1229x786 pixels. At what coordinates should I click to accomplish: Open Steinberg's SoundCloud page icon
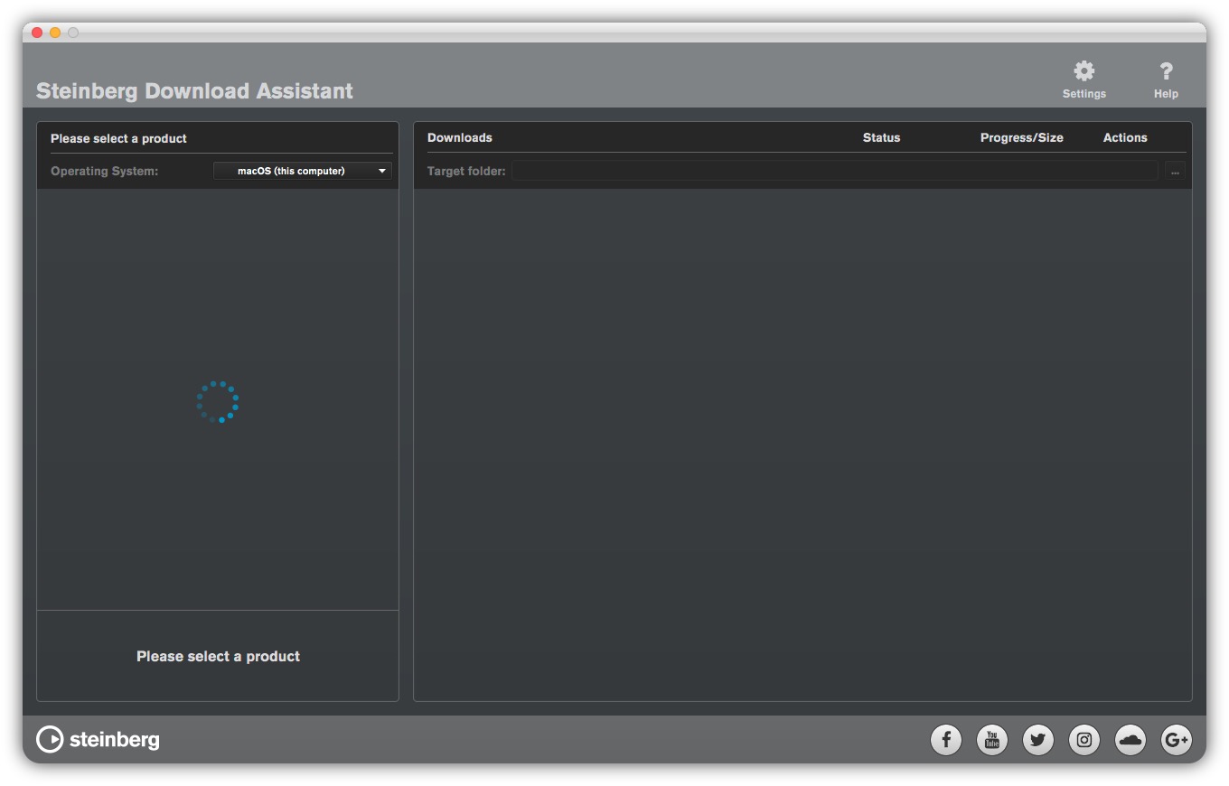click(x=1130, y=741)
